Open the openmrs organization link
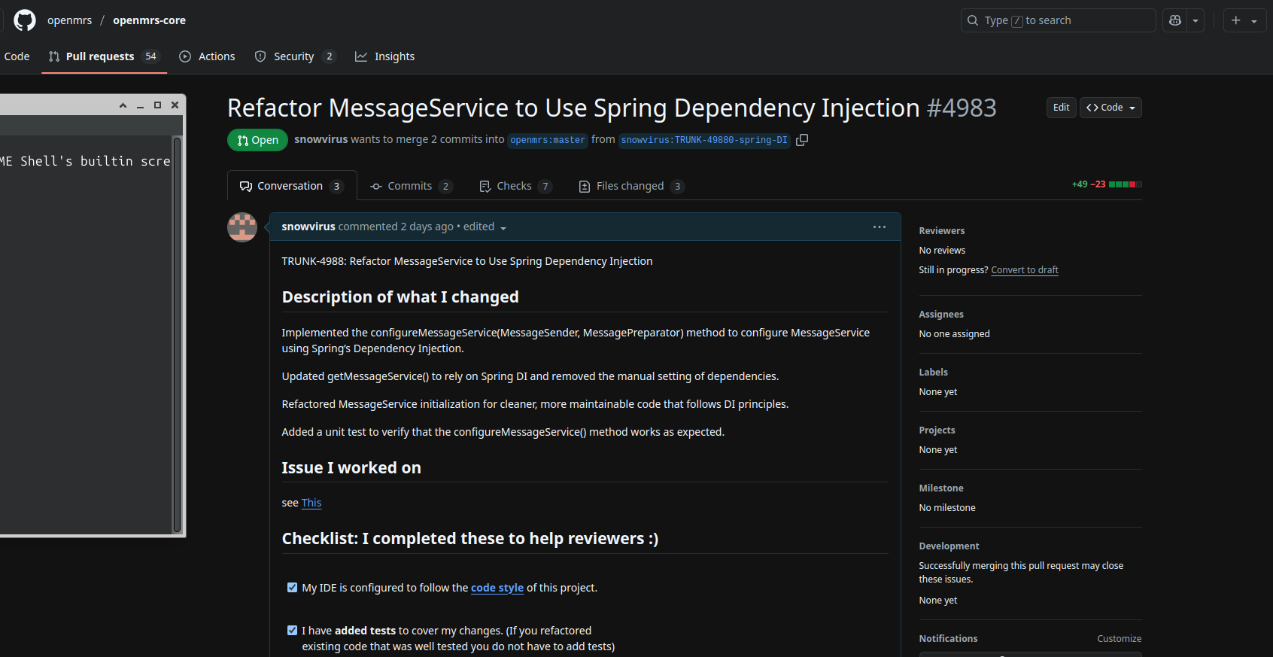 pyautogui.click(x=69, y=20)
